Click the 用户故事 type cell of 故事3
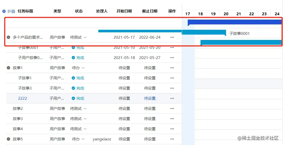The height and width of the screenshot is (145, 283). (x=57, y=119)
